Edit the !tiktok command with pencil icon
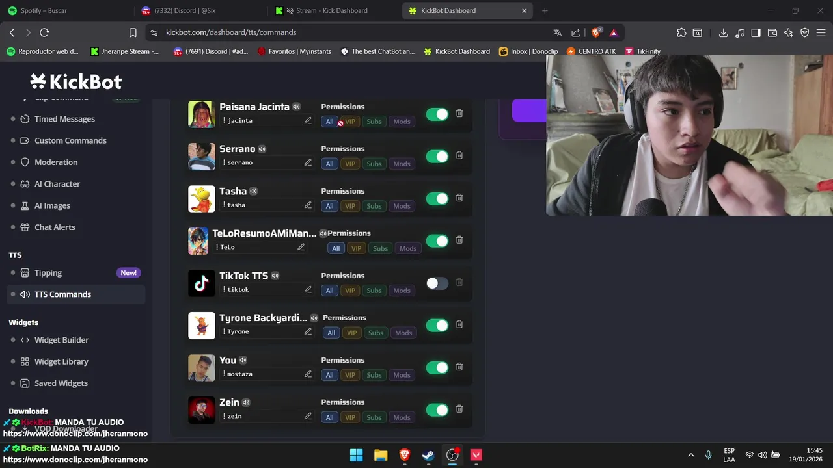833x468 pixels. pyautogui.click(x=308, y=289)
